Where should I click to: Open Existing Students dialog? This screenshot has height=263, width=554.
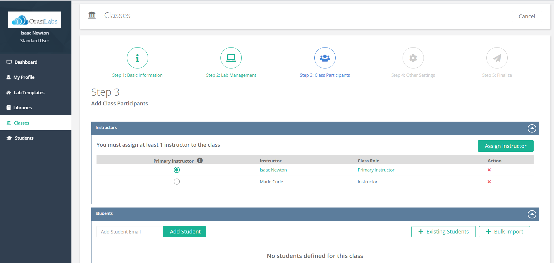(444, 232)
